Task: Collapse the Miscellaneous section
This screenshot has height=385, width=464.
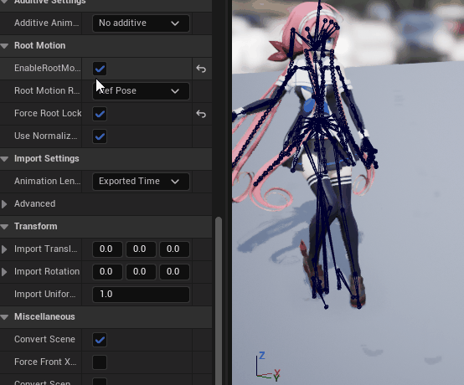Action: click(x=4, y=317)
